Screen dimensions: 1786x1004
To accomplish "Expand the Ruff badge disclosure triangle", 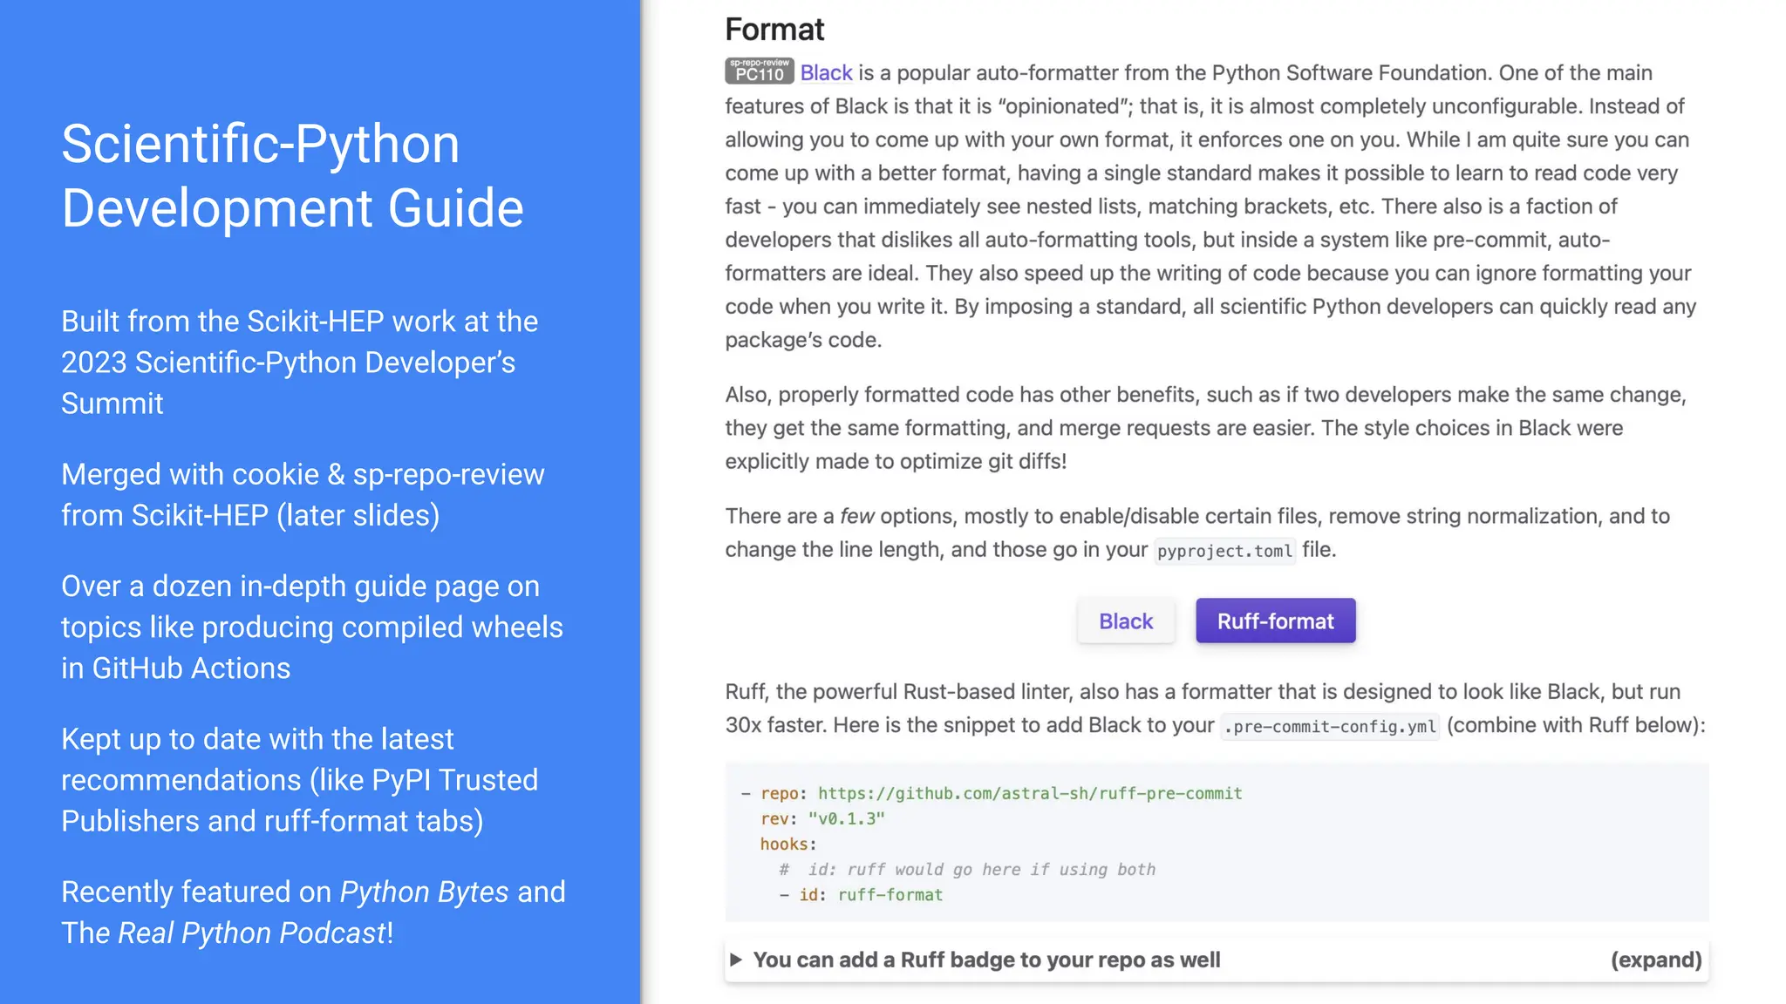I will click(736, 960).
